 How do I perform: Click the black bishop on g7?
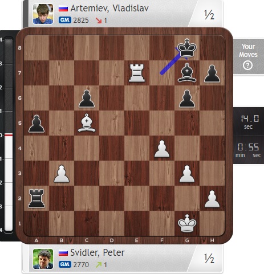tap(187, 73)
